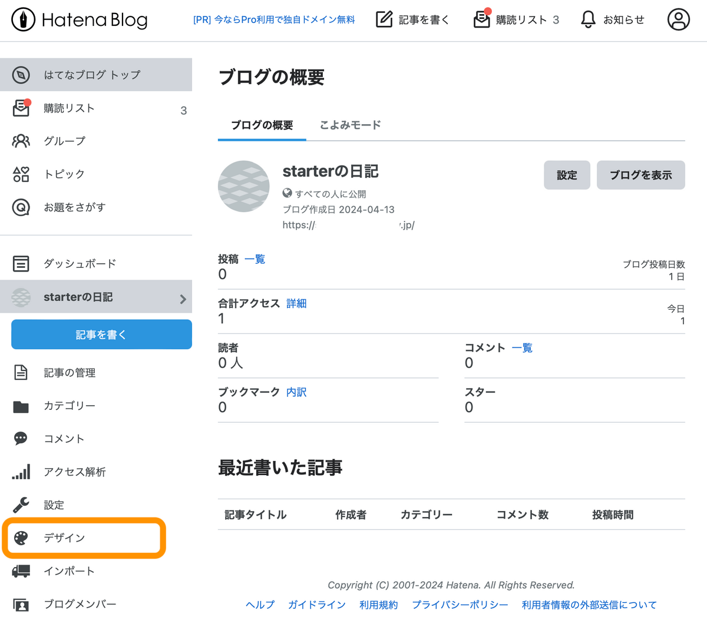Click the globe icon beside すべての人に公開
The height and width of the screenshot is (630, 707).
pos(288,193)
